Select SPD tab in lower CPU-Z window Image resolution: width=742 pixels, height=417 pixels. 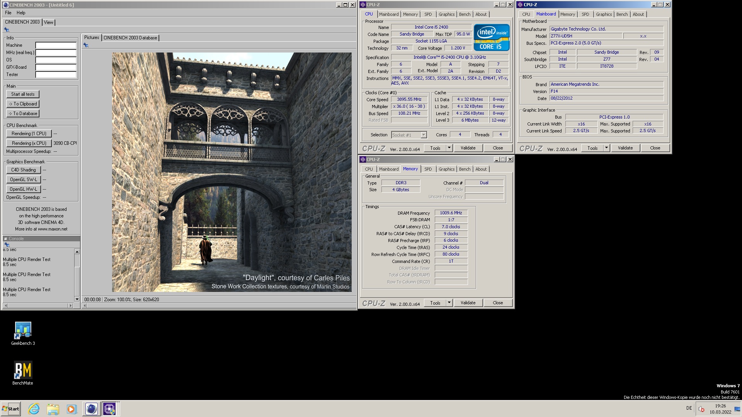(428, 169)
